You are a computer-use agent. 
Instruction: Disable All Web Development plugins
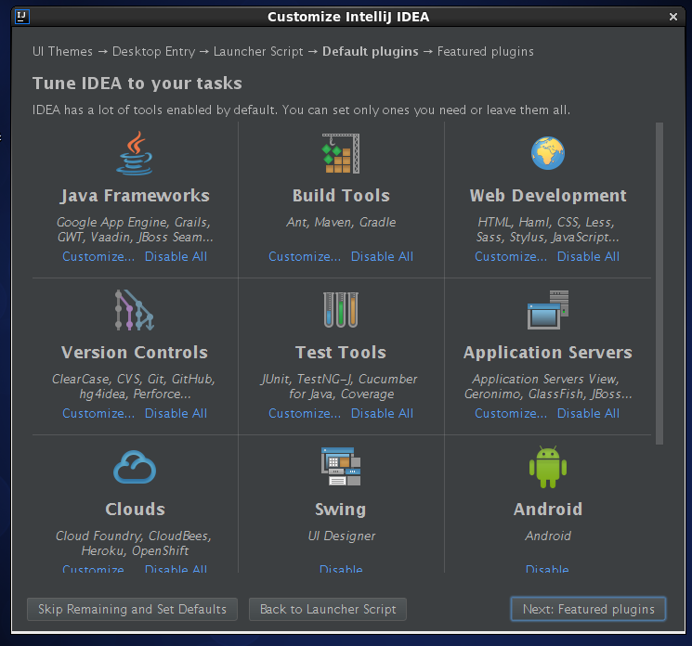pyautogui.click(x=588, y=256)
